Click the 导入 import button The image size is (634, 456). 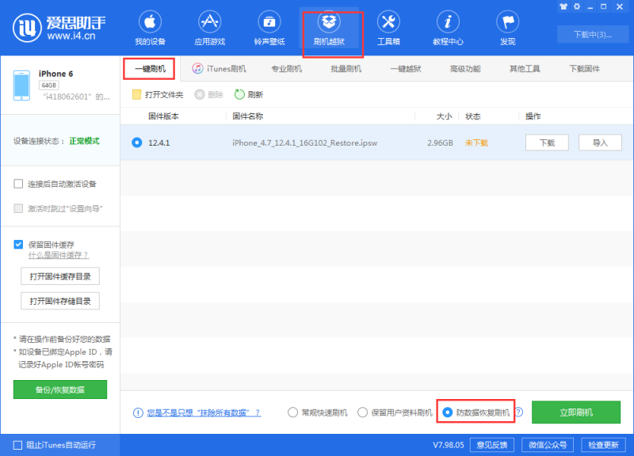pyautogui.click(x=601, y=142)
